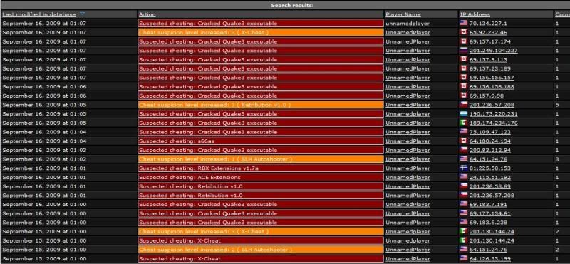Screen dimensions: 570x264
Task: Select the flag next to 69.157.17.174
Action: click(464, 41)
